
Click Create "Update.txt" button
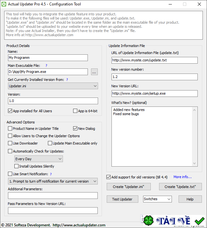tap(180, 187)
